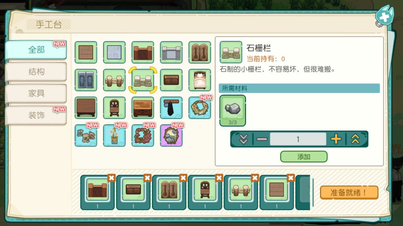Maximize quantity with double-up arrows
403x226 pixels.
[356, 139]
